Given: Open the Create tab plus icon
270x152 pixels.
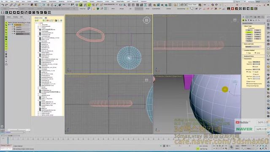Looking at the screenshot, I should [243, 17].
